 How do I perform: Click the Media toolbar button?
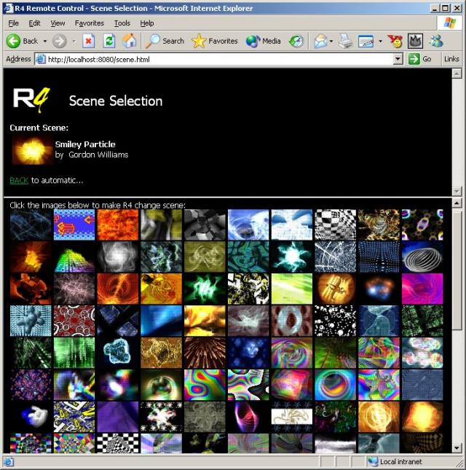[263, 41]
